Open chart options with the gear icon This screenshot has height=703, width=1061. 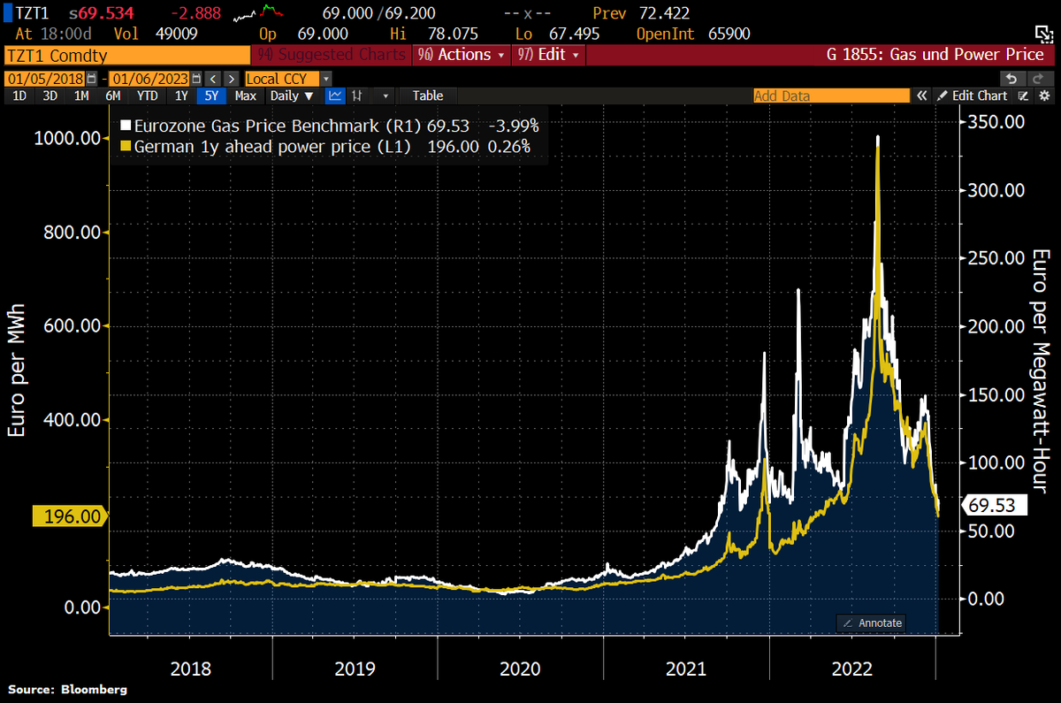[1044, 96]
